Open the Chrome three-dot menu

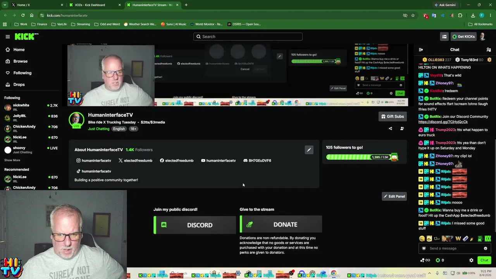490,15
